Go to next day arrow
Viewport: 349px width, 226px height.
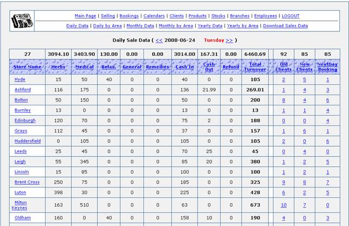[x=229, y=40]
